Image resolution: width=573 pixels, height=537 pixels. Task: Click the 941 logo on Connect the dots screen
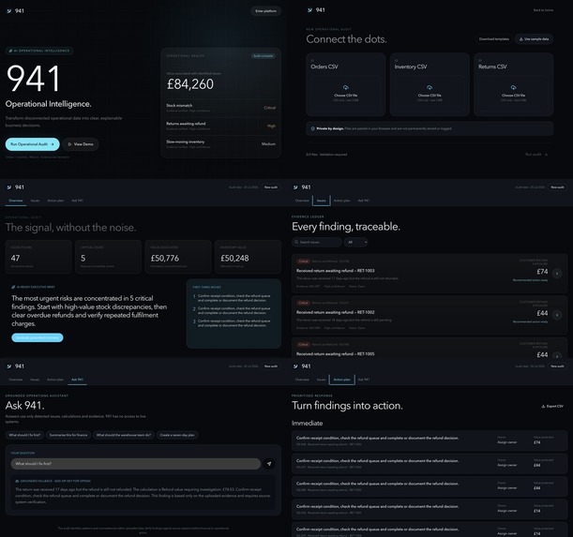click(316, 10)
